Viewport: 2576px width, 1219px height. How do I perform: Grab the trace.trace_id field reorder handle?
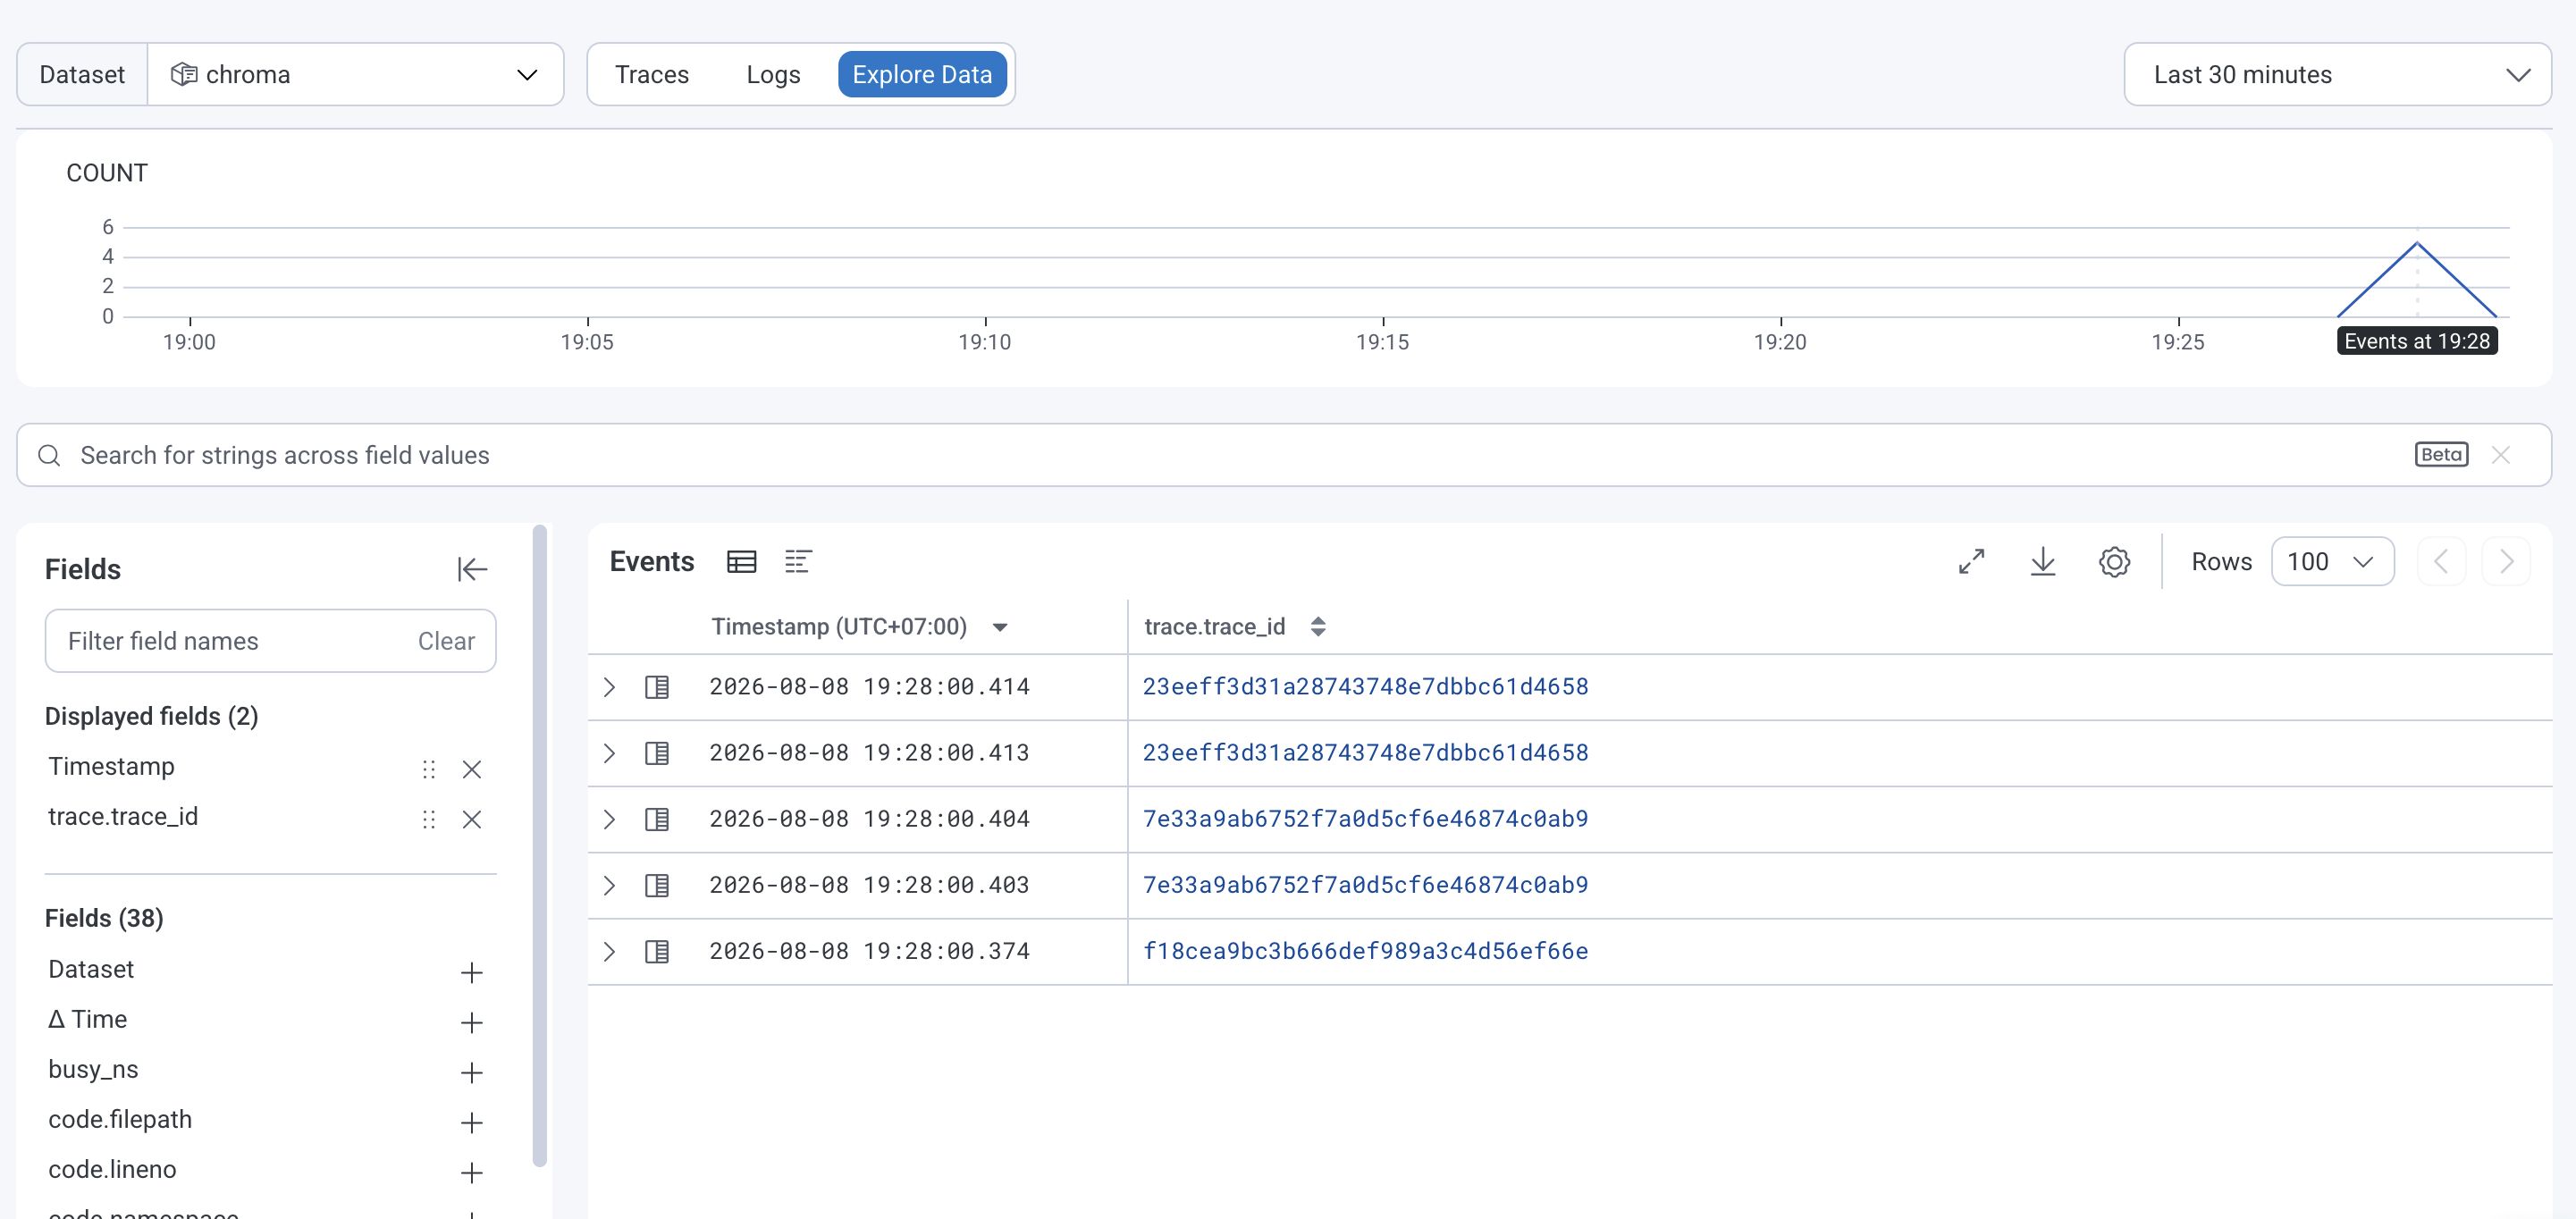(x=429, y=820)
